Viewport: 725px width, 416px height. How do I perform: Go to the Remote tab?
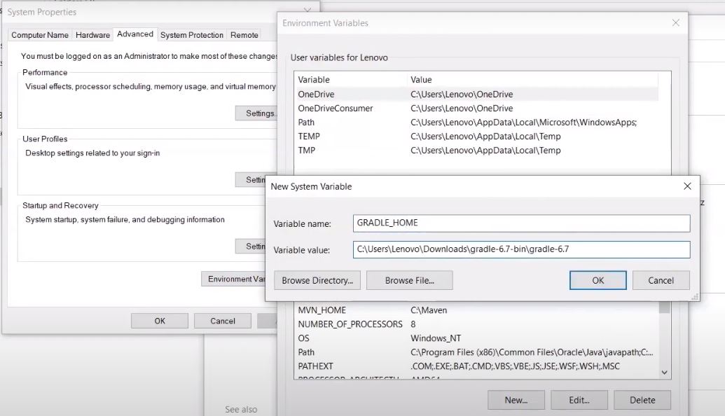tap(244, 35)
